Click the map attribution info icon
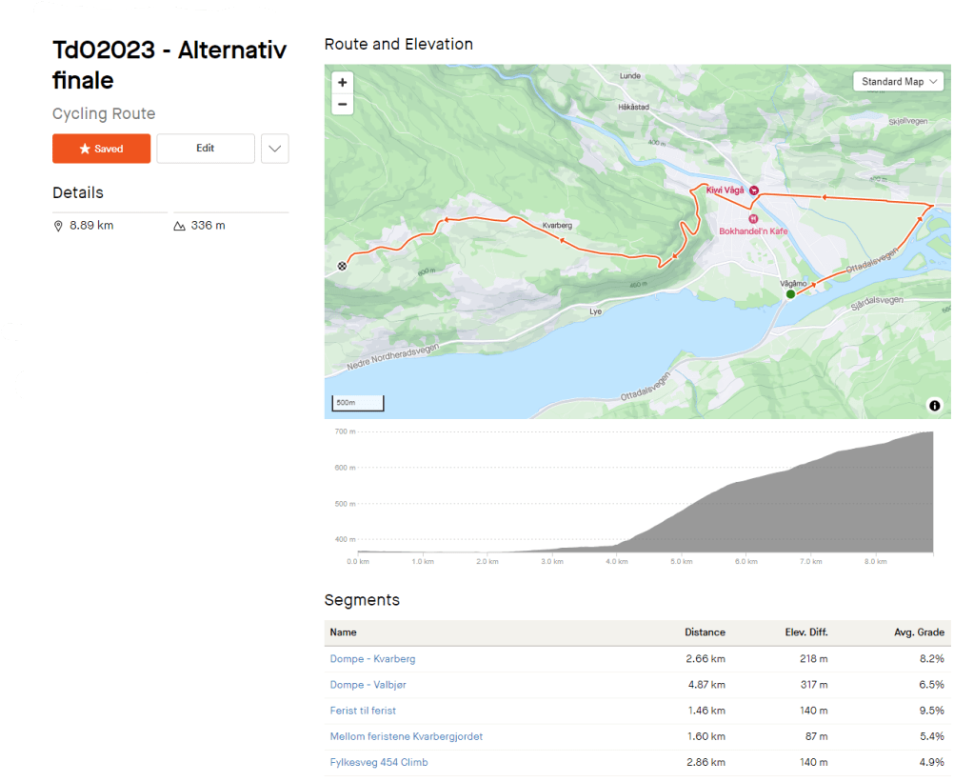Image resolution: width=974 pixels, height=782 pixels. [x=934, y=406]
